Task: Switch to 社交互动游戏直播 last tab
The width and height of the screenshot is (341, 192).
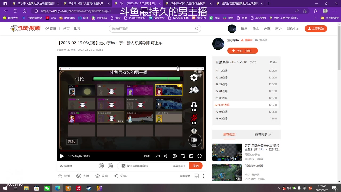Action: (239, 3)
